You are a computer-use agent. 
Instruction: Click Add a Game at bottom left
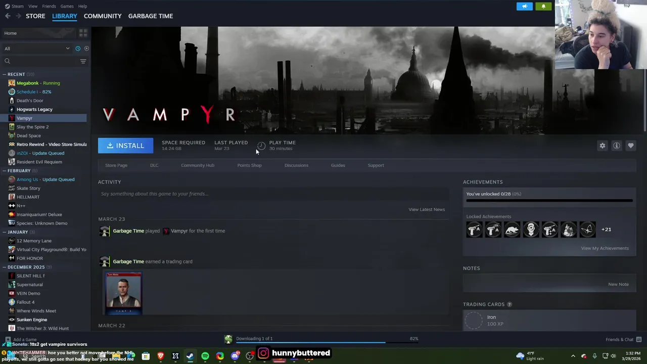coord(20,340)
